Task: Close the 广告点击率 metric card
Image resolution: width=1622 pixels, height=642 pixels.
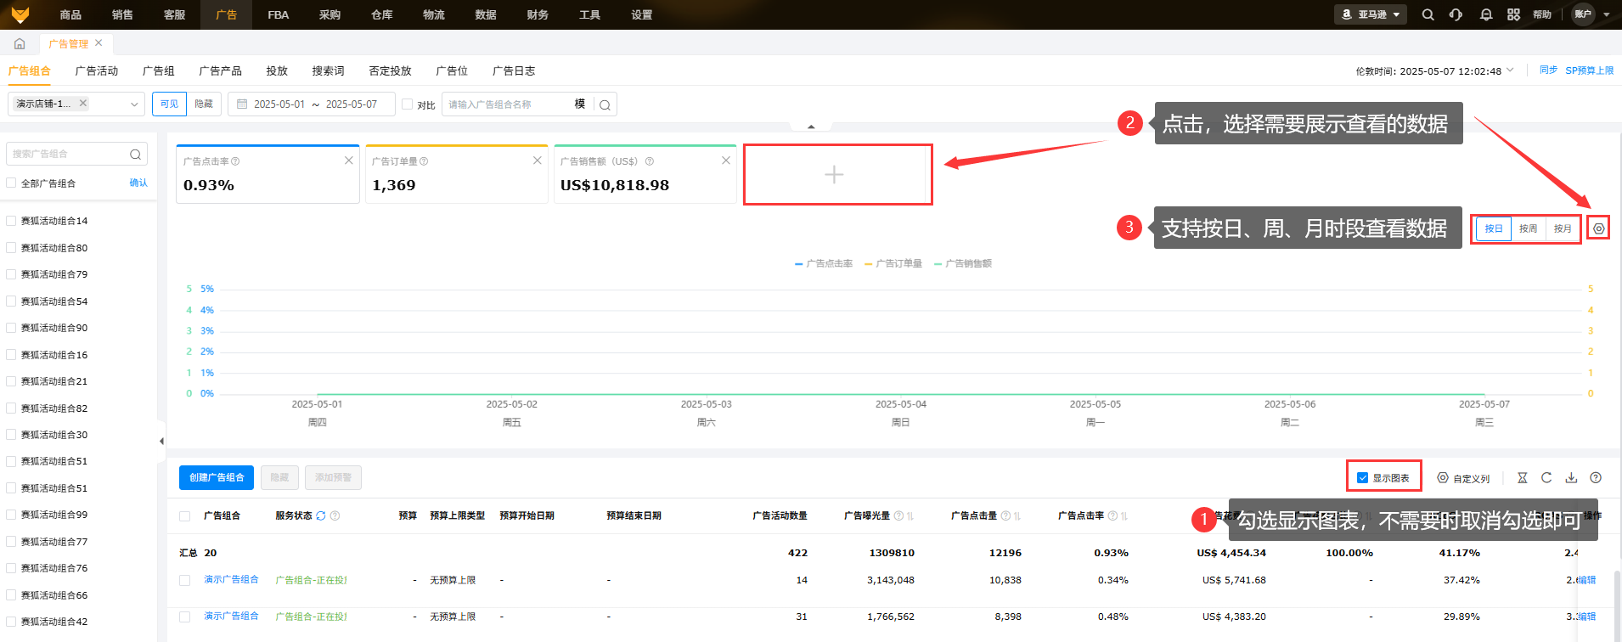Action: (x=348, y=160)
